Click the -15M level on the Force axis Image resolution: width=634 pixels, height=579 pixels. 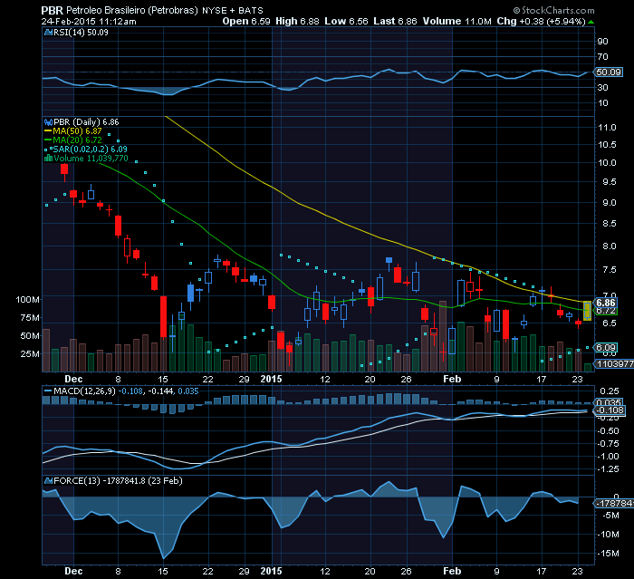(x=610, y=554)
